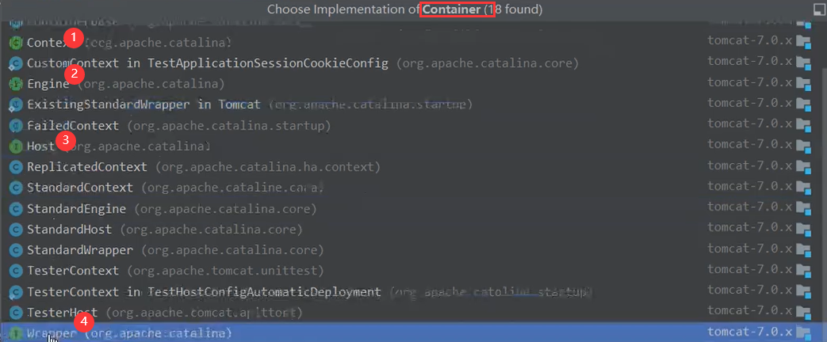The height and width of the screenshot is (342, 827).
Task: Select StandardWrapper implementation
Action: 409,250
